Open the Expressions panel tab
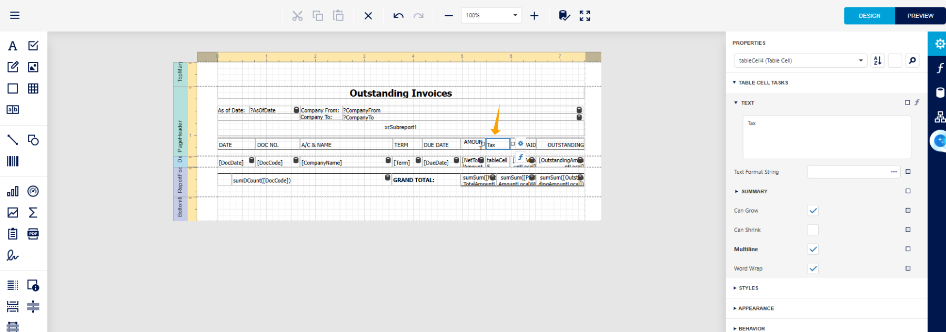 [940, 68]
